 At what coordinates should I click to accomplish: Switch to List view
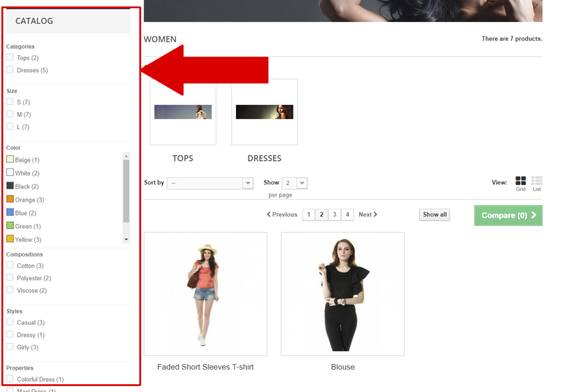click(x=536, y=181)
